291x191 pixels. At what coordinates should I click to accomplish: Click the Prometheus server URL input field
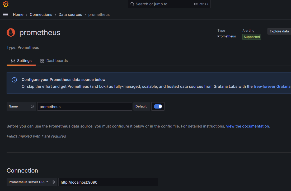tap(108, 182)
